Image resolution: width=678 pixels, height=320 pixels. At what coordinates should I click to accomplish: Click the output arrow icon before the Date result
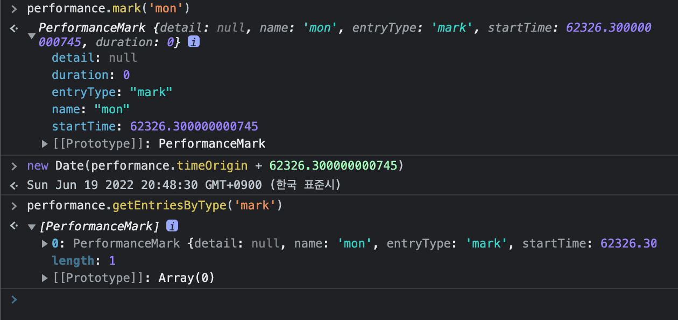coord(14,185)
